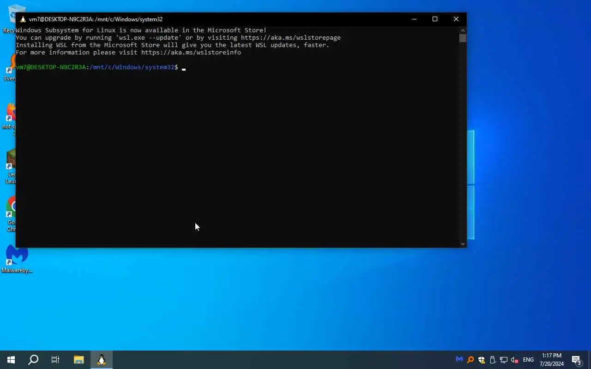
Task: Close the WSL terminal window
Action: [x=456, y=19]
